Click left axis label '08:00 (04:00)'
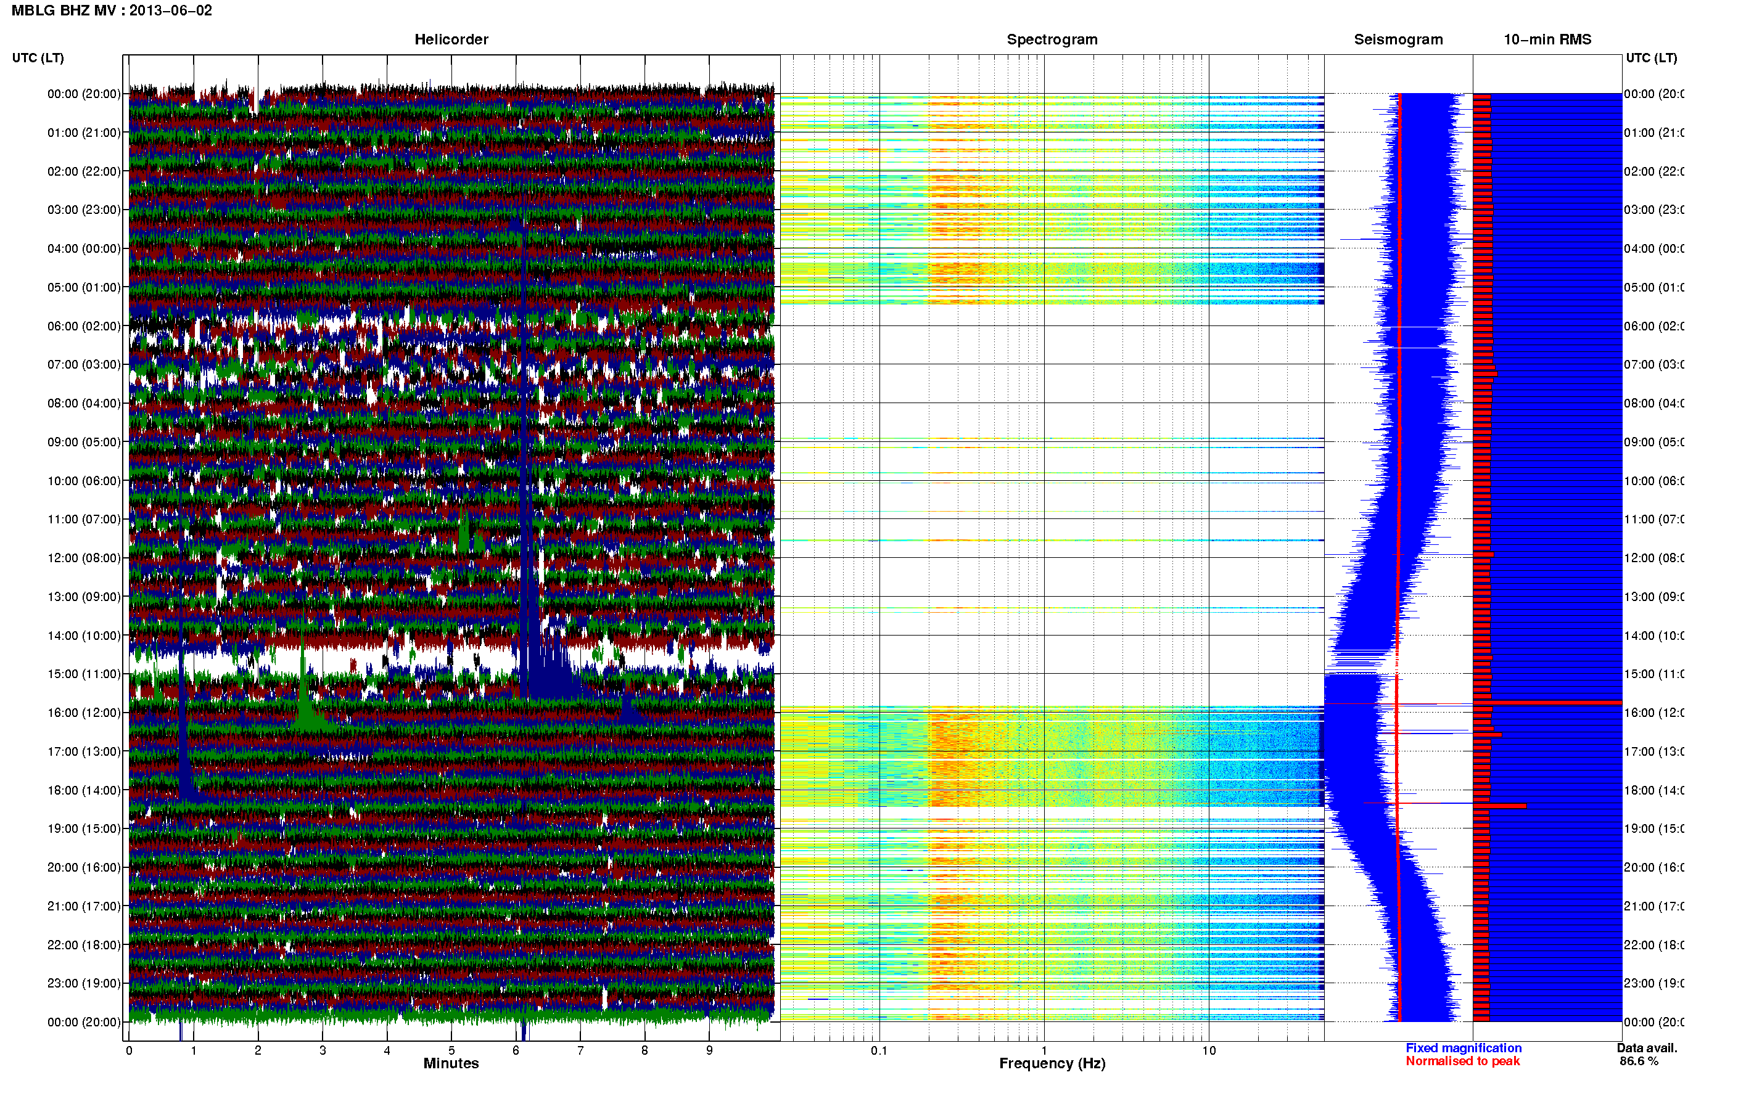1754x1096 pixels. [84, 404]
